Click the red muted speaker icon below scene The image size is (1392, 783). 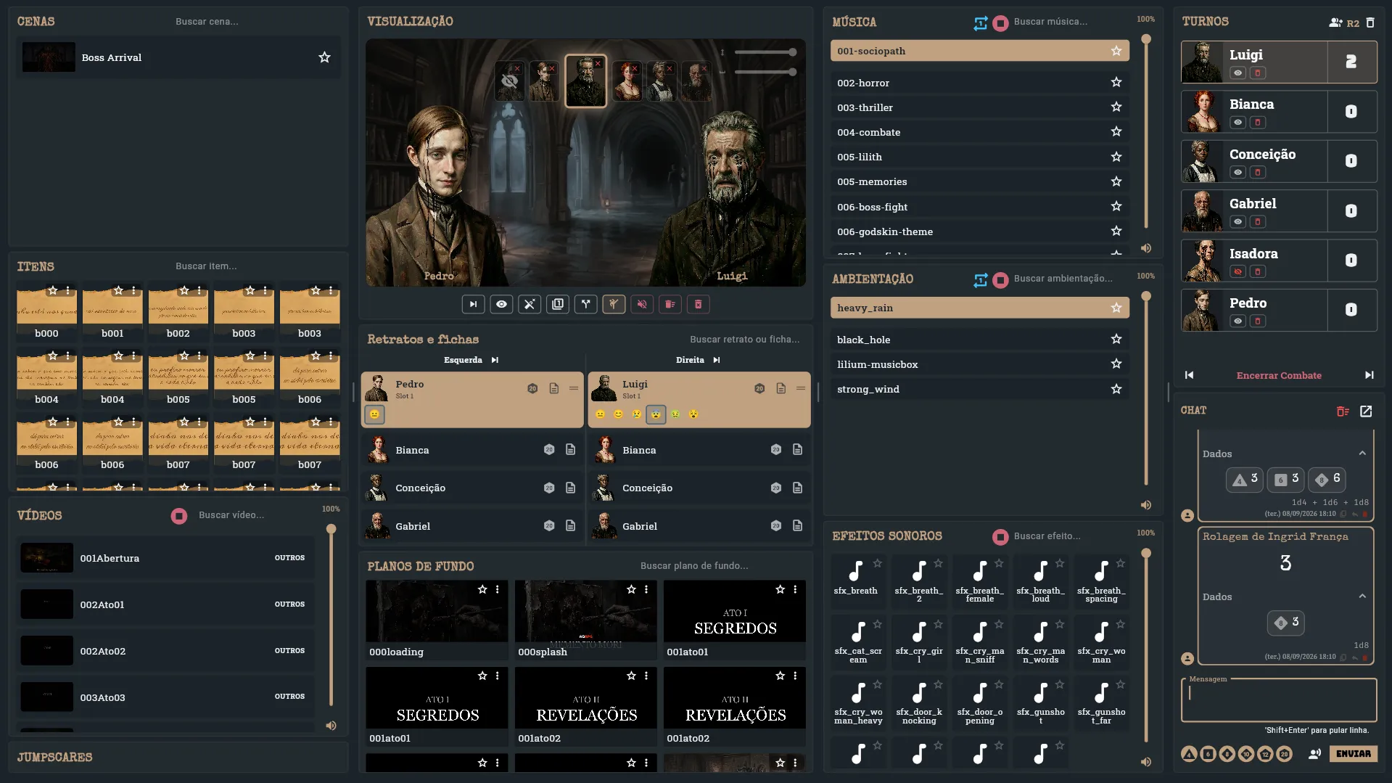click(642, 305)
